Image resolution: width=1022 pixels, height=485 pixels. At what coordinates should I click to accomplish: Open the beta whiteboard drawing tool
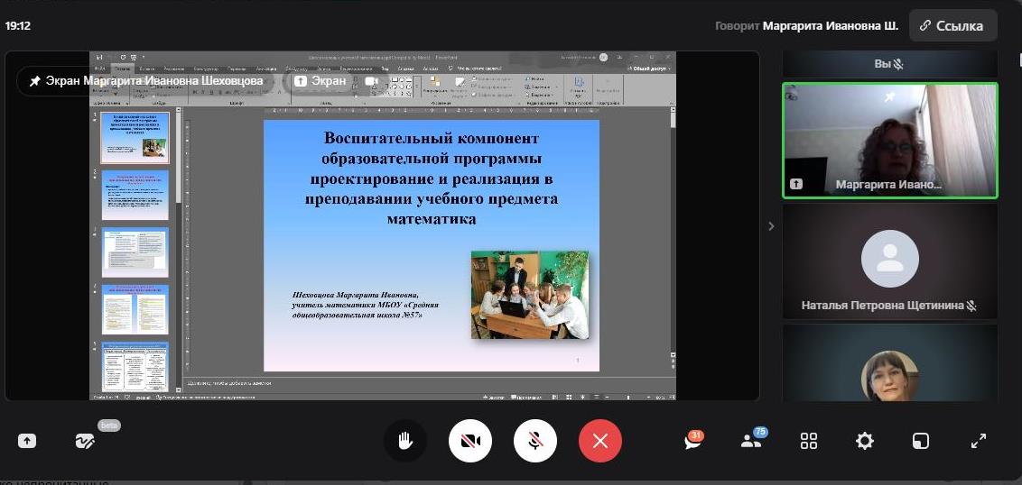tap(85, 441)
